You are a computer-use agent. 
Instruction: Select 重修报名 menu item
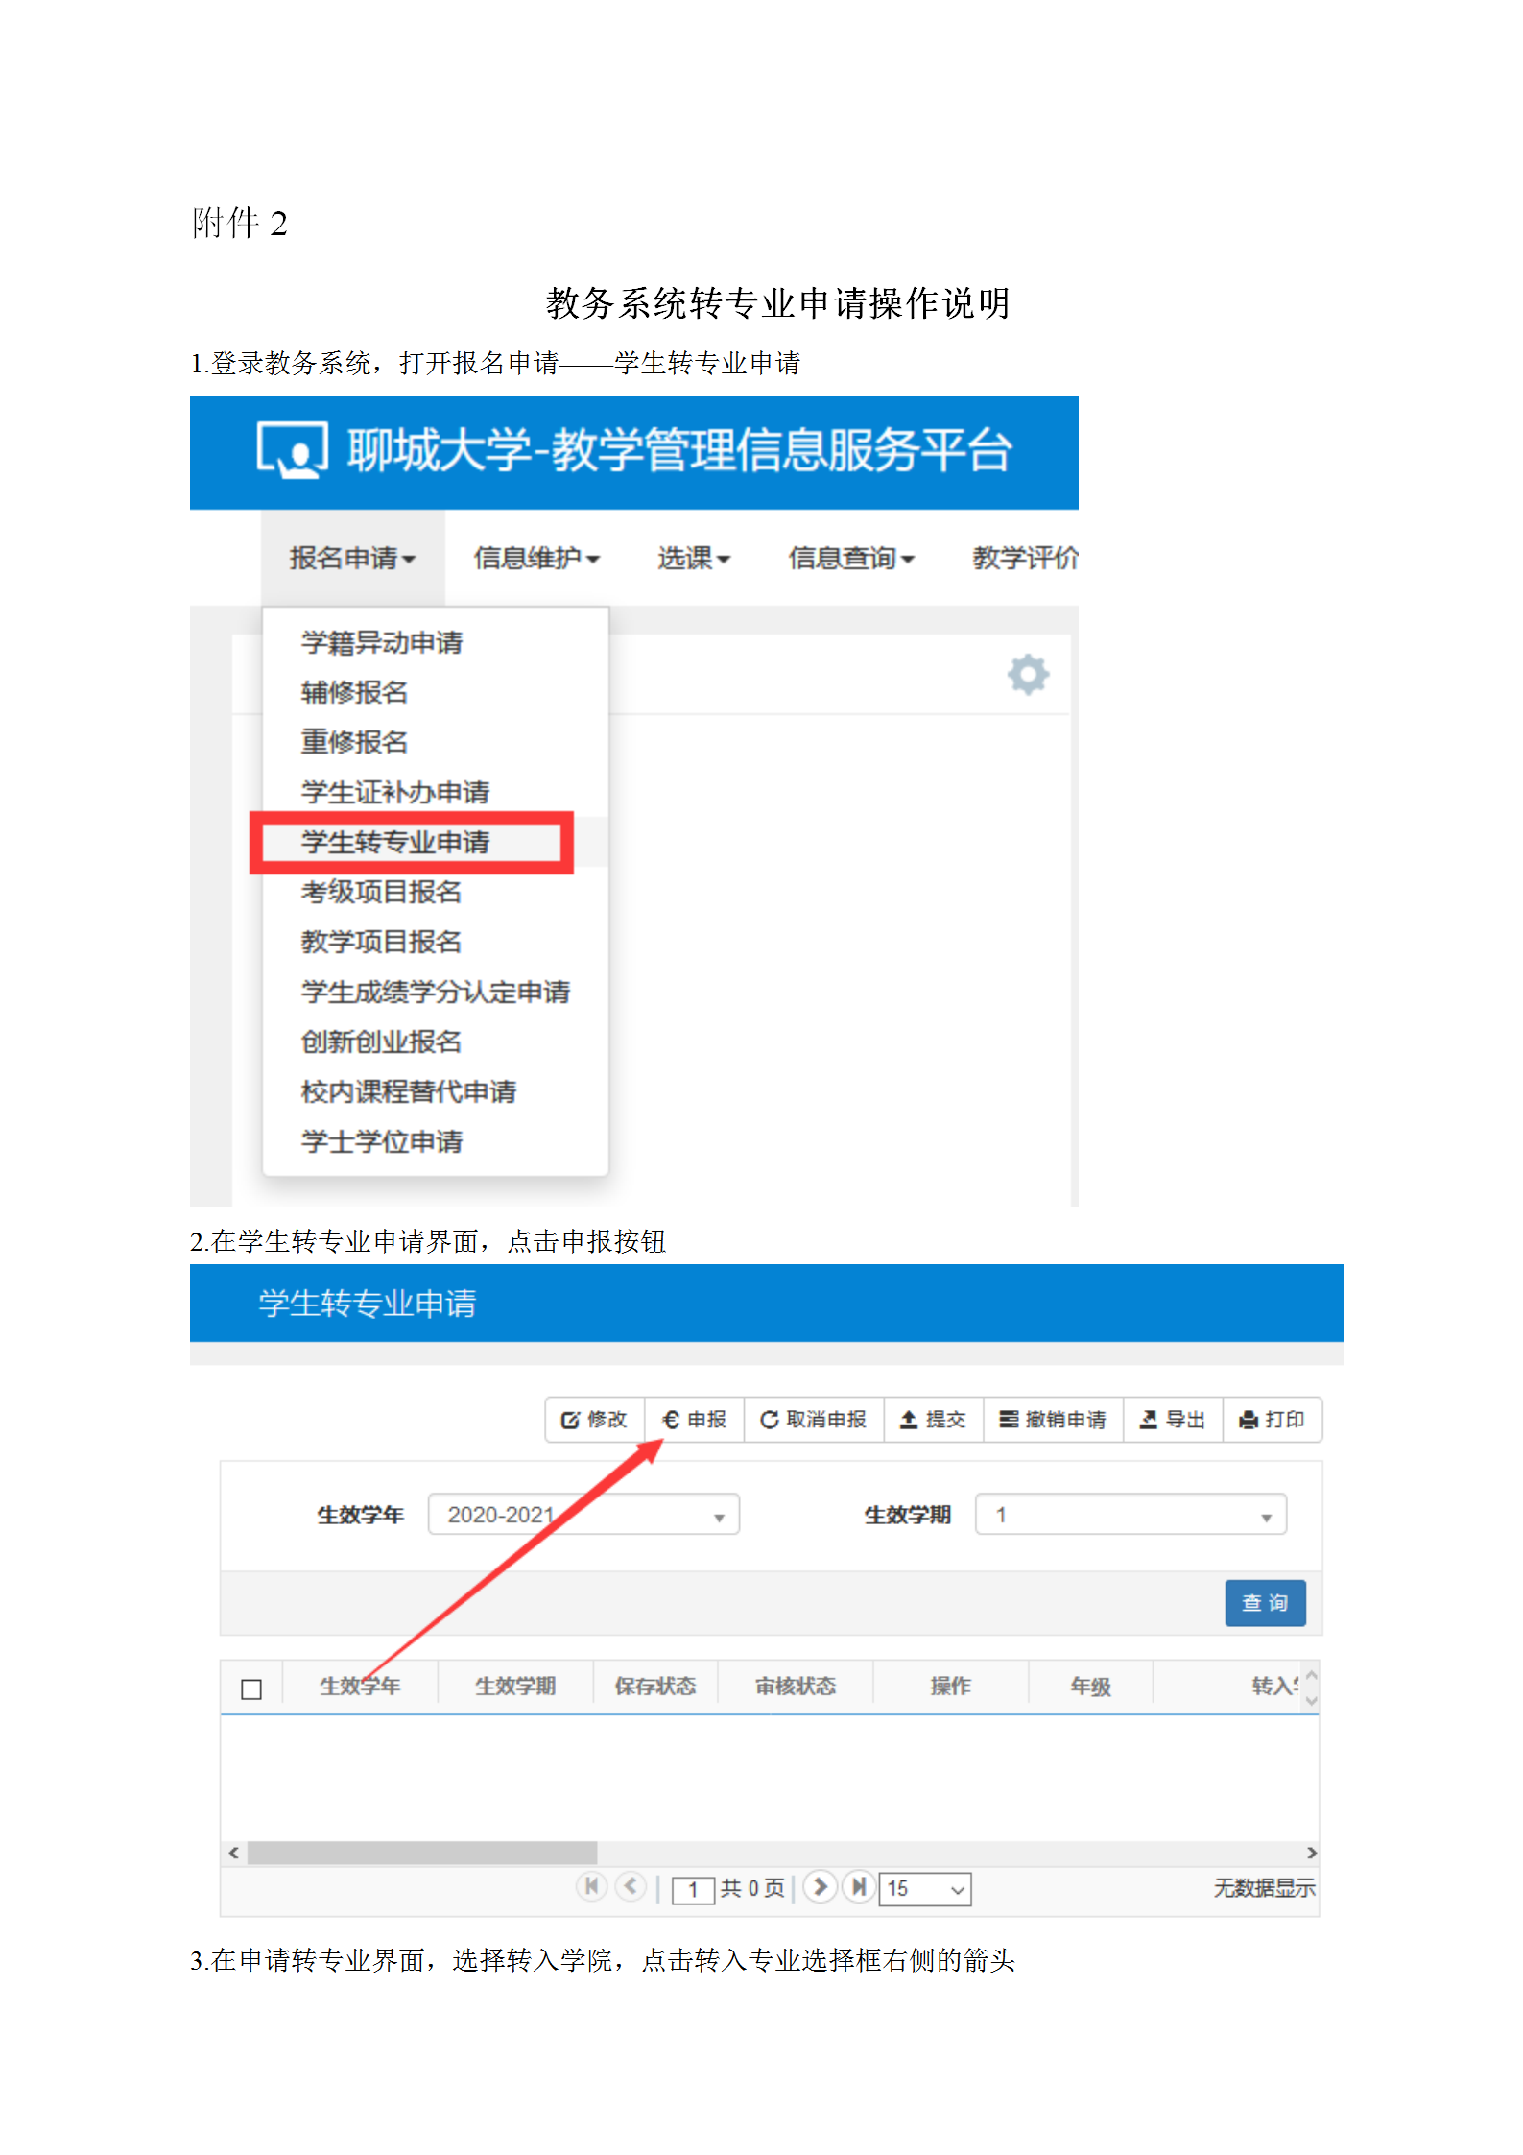tap(354, 742)
